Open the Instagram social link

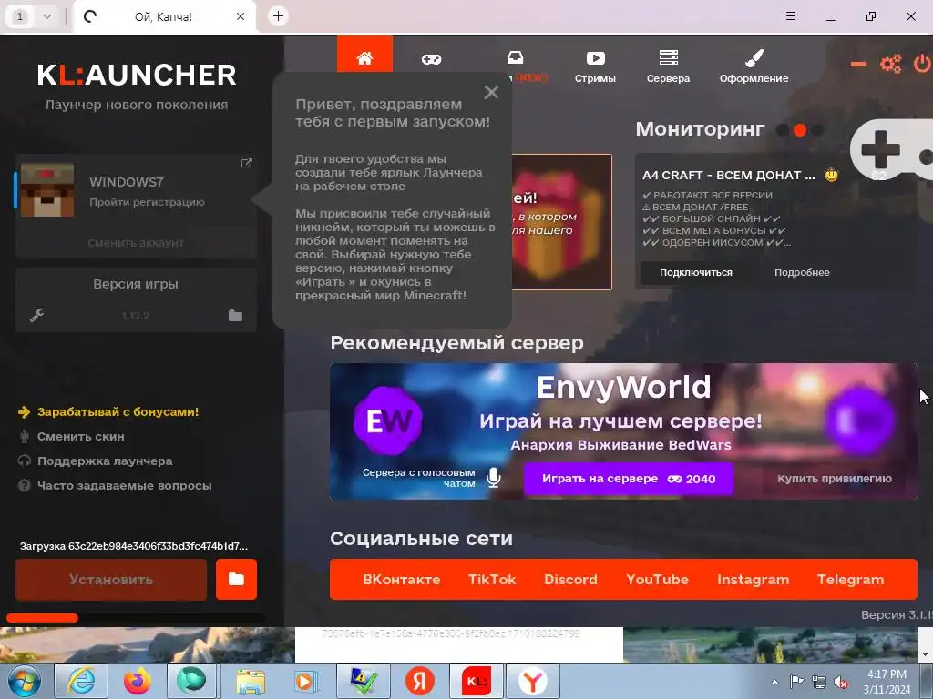click(x=754, y=580)
